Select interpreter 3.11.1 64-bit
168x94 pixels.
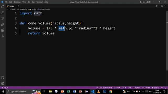(x=146, y=88)
